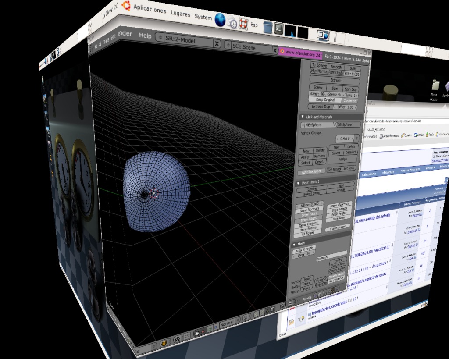This screenshot has width=449, height=359.
Task: Enable X-axis mirror editing
Action: tap(338, 228)
